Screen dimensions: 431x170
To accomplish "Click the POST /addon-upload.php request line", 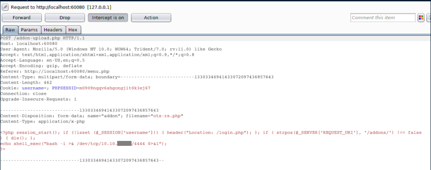I will pyautogui.click(x=42, y=38).
